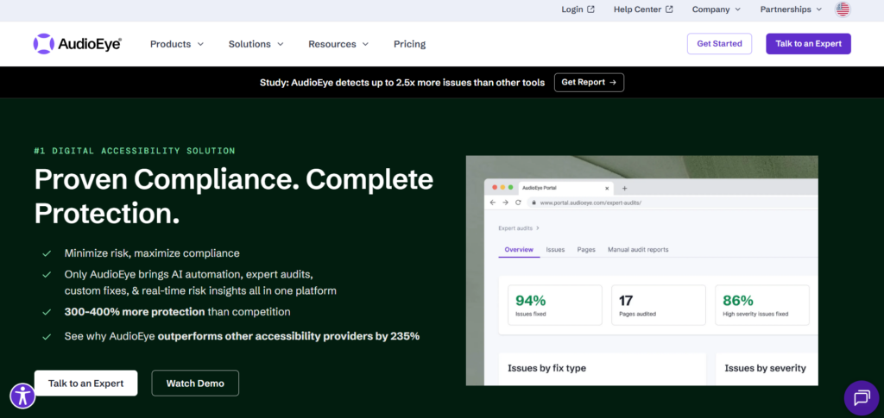Open the live chat bubble
This screenshot has height=418, width=884.
pyautogui.click(x=862, y=398)
